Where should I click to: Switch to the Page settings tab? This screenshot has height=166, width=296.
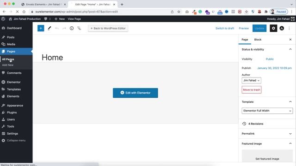(245, 40)
